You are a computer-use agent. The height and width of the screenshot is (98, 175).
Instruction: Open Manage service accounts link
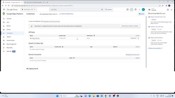click(x=132, y=54)
